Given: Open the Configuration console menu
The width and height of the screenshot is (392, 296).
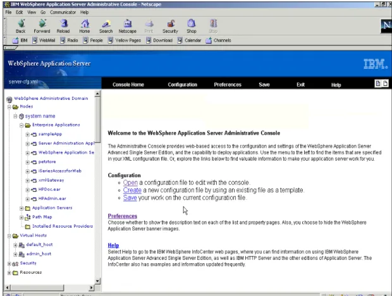Looking at the screenshot, I should click(x=183, y=85).
